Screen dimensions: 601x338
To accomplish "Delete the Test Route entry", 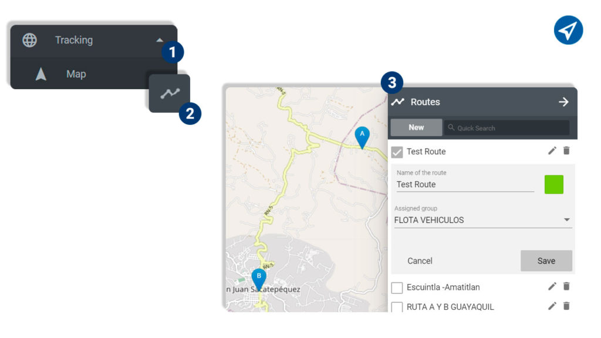I will [566, 151].
